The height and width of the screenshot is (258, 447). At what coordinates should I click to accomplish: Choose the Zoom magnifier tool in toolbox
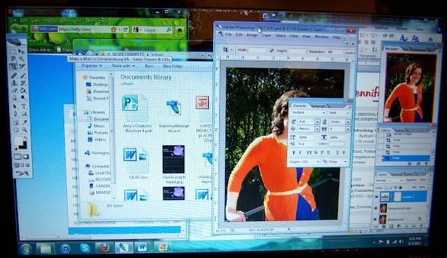point(25,130)
